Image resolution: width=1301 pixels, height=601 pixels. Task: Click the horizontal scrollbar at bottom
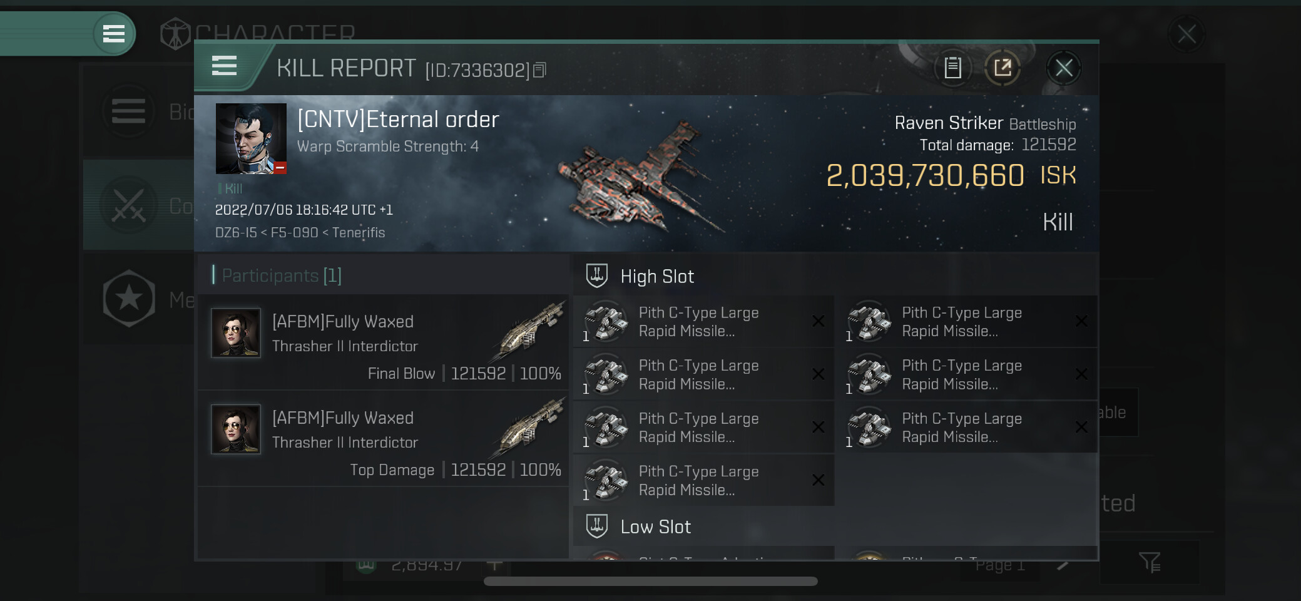(650, 582)
